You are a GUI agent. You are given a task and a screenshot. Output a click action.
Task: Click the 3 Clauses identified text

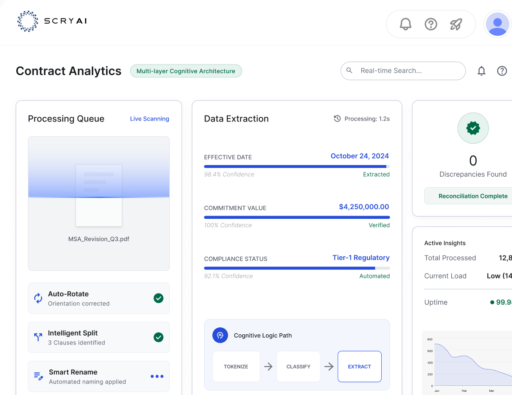(77, 343)
